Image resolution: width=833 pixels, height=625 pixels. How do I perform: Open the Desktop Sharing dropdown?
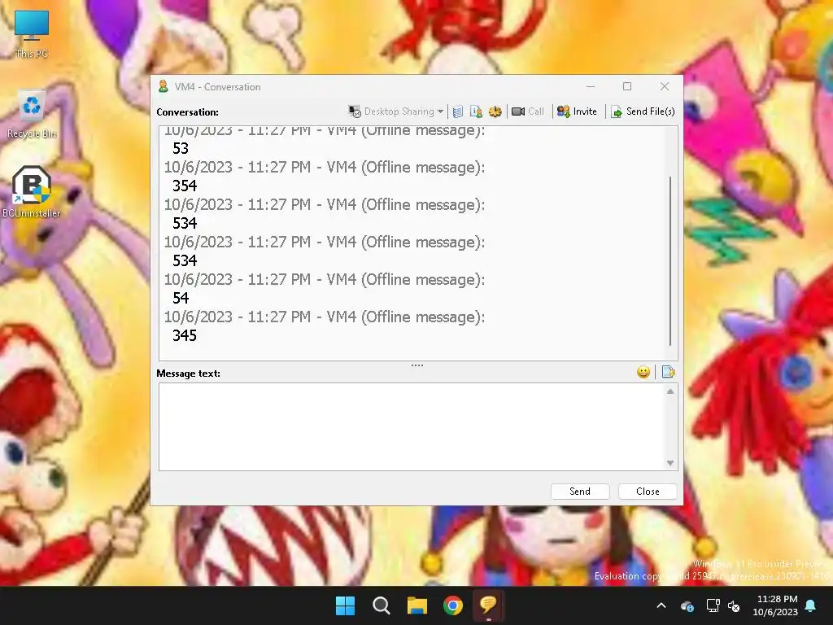pyautogui.click(x=396, y=111)
